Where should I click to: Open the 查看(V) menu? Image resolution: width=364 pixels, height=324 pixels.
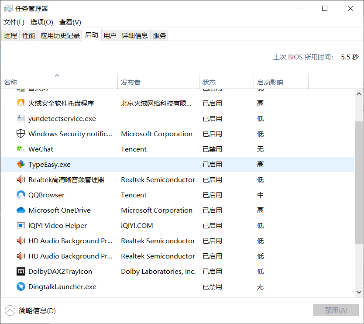[x=70, y=22]
